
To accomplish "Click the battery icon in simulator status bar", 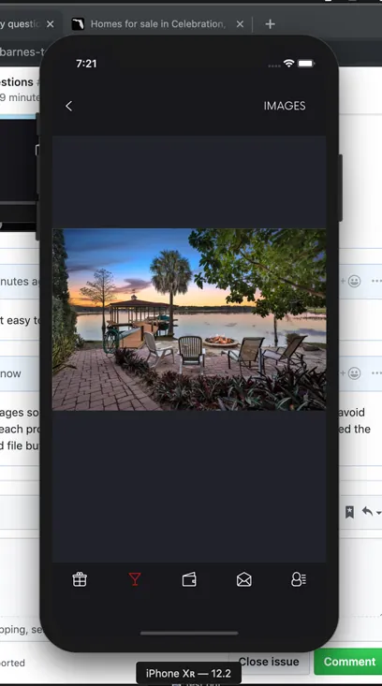I will [306, 64].
